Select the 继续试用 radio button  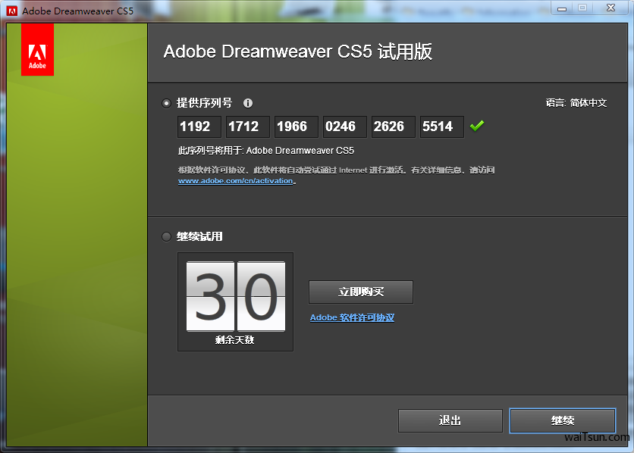[x=167, y=236]
